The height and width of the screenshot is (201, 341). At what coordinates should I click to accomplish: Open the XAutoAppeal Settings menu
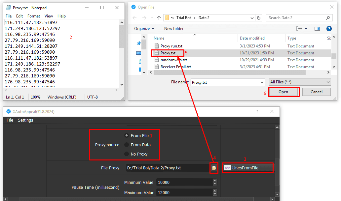click(25, 120)
